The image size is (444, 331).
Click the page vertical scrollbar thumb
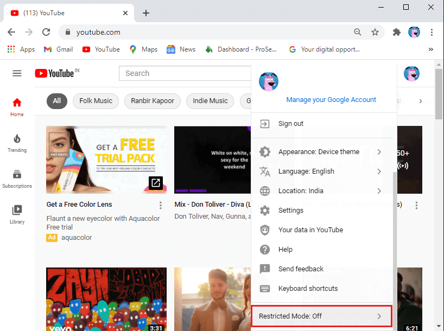point(439,94)
